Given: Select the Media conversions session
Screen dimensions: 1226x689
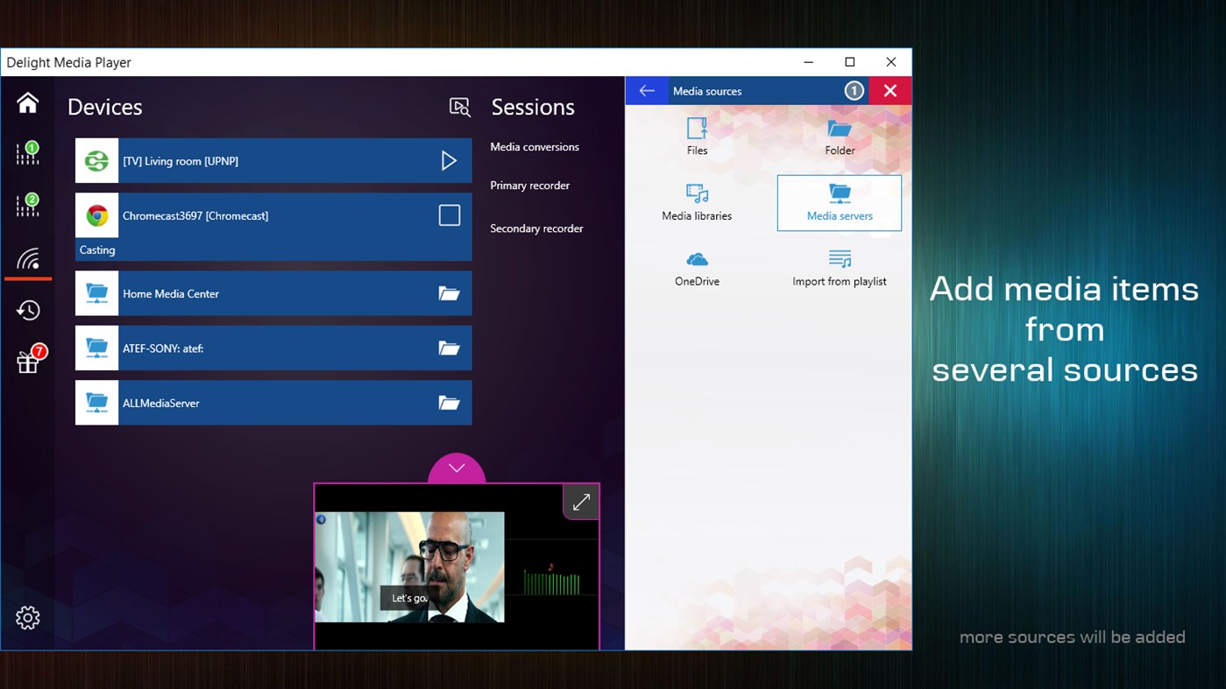Looking at the screenshot, I should point(535,147).
